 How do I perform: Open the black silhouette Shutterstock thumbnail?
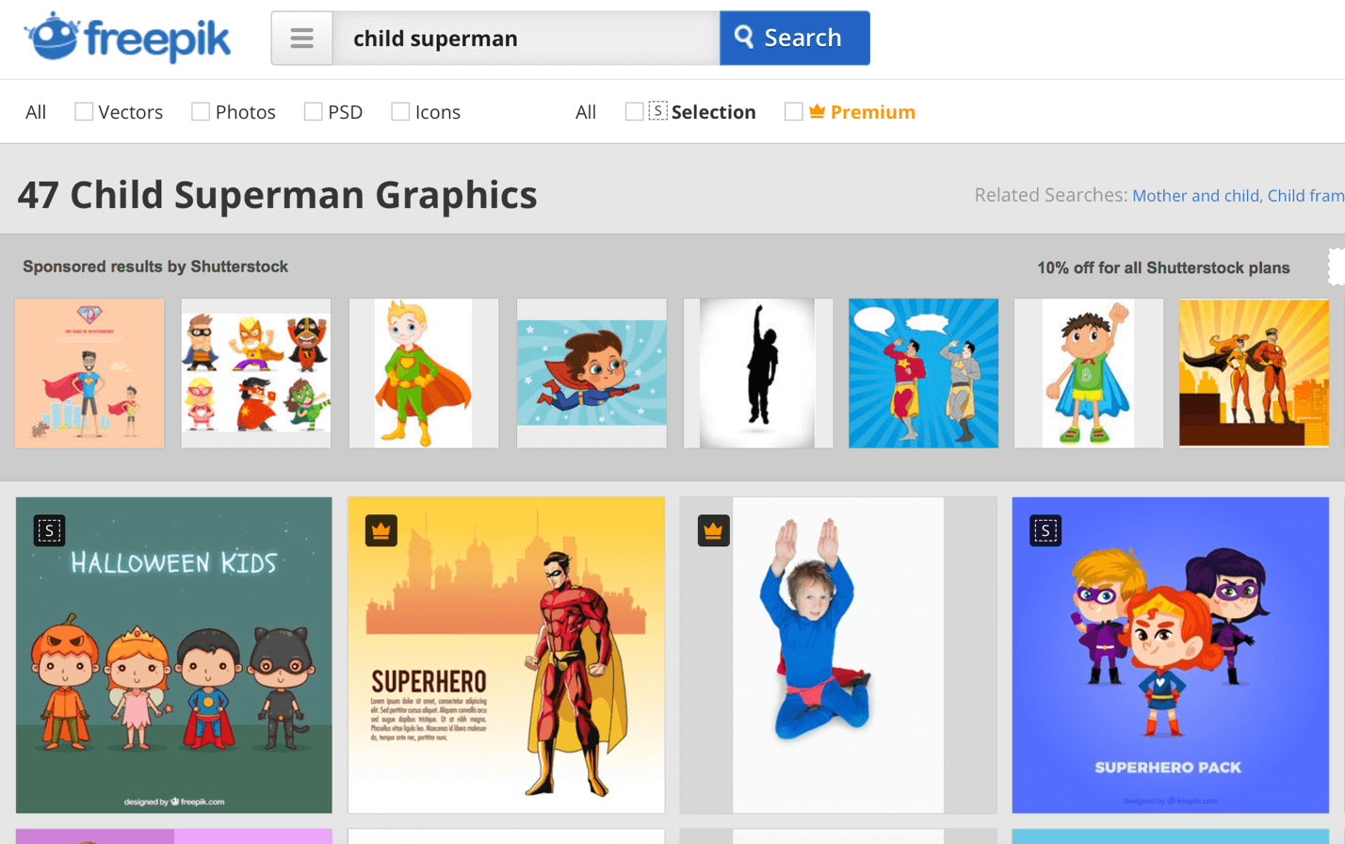(758, 373)
